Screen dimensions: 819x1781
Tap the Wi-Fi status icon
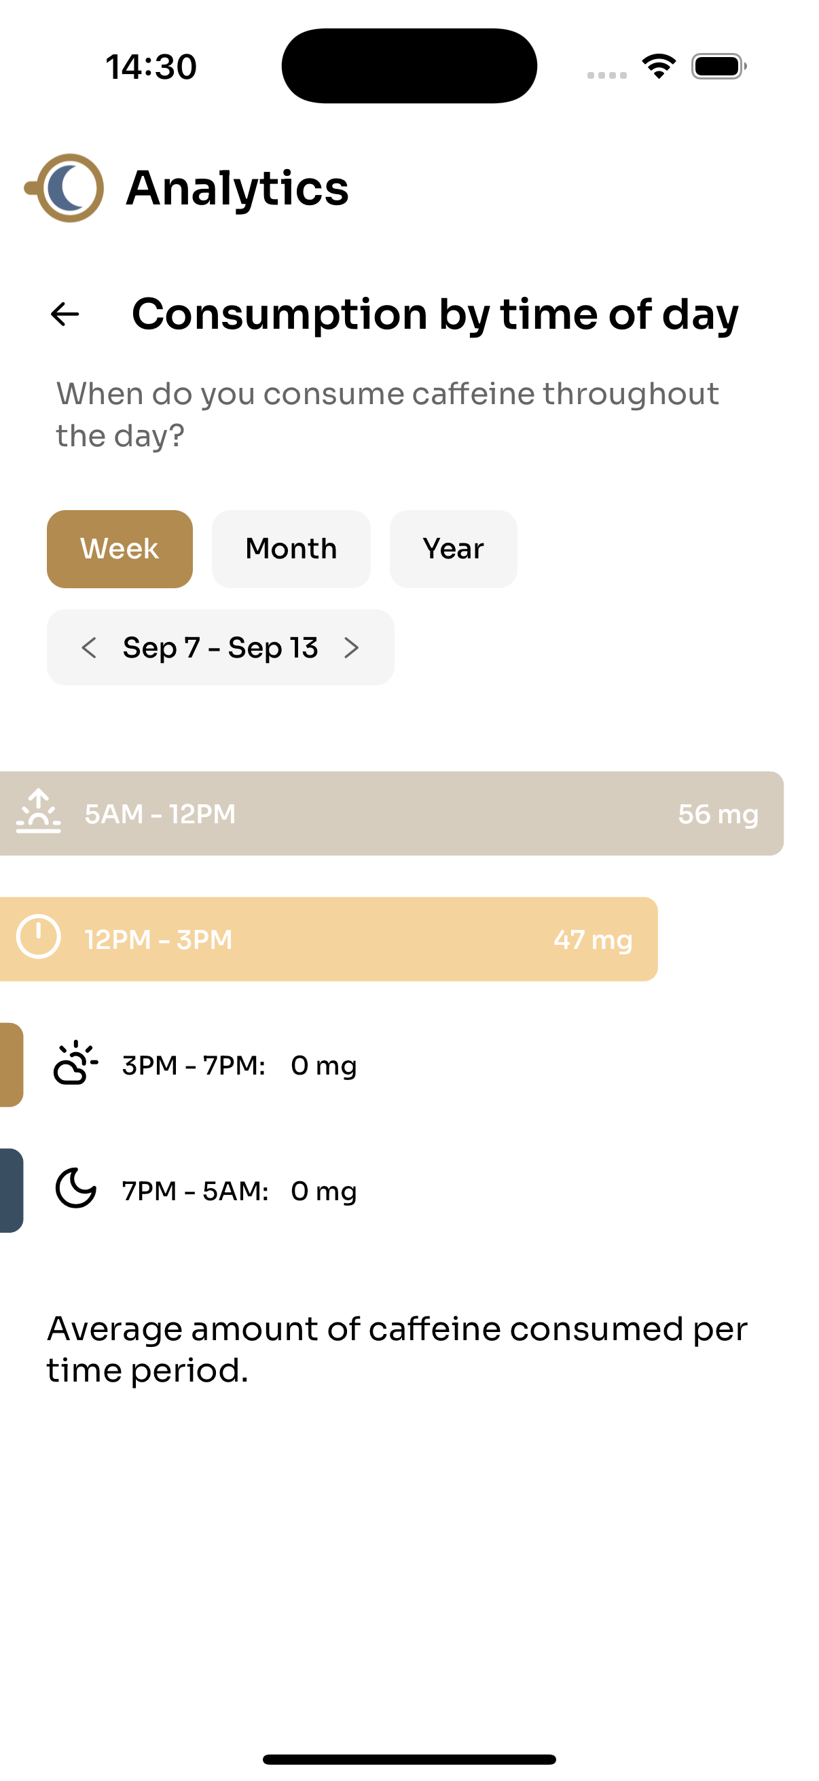tap(659, 67)
